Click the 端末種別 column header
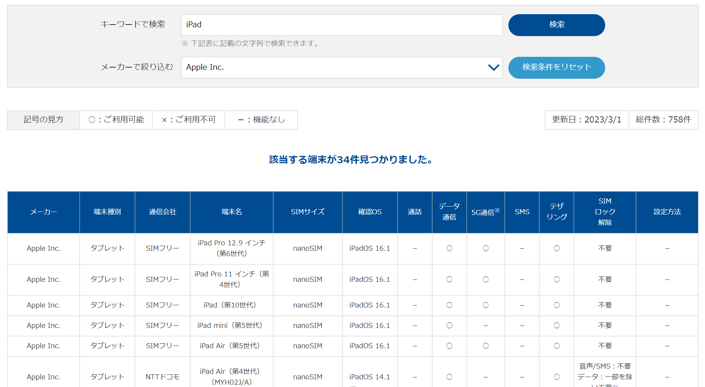705x387 pixels. 107,212
